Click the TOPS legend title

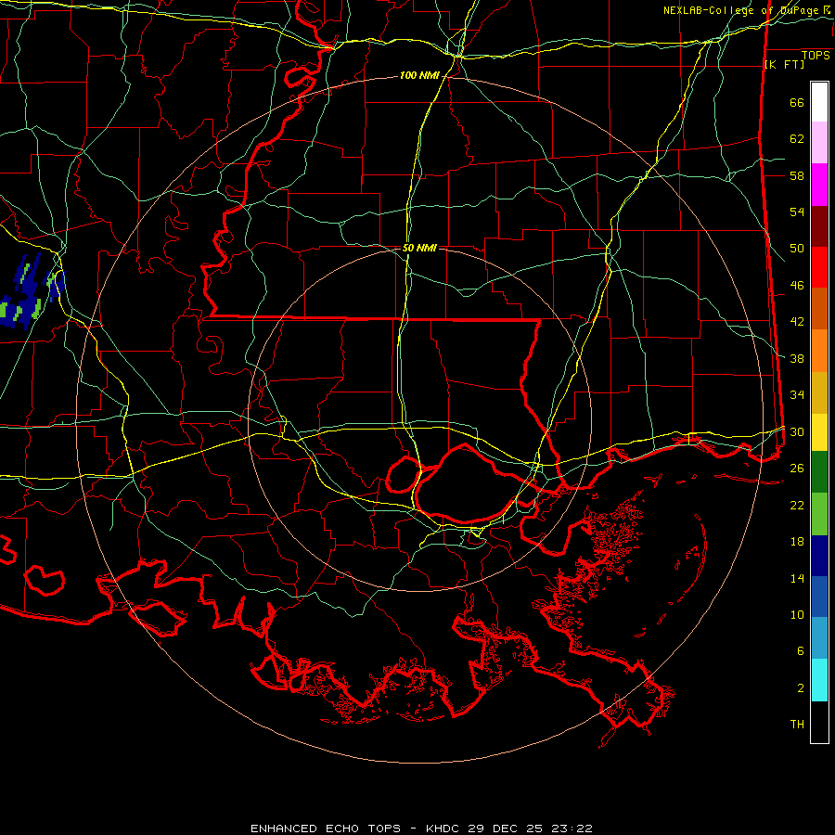(x=816, y=56)
